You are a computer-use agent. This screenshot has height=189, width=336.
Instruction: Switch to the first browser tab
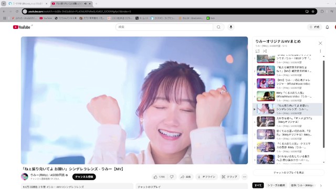28,4
